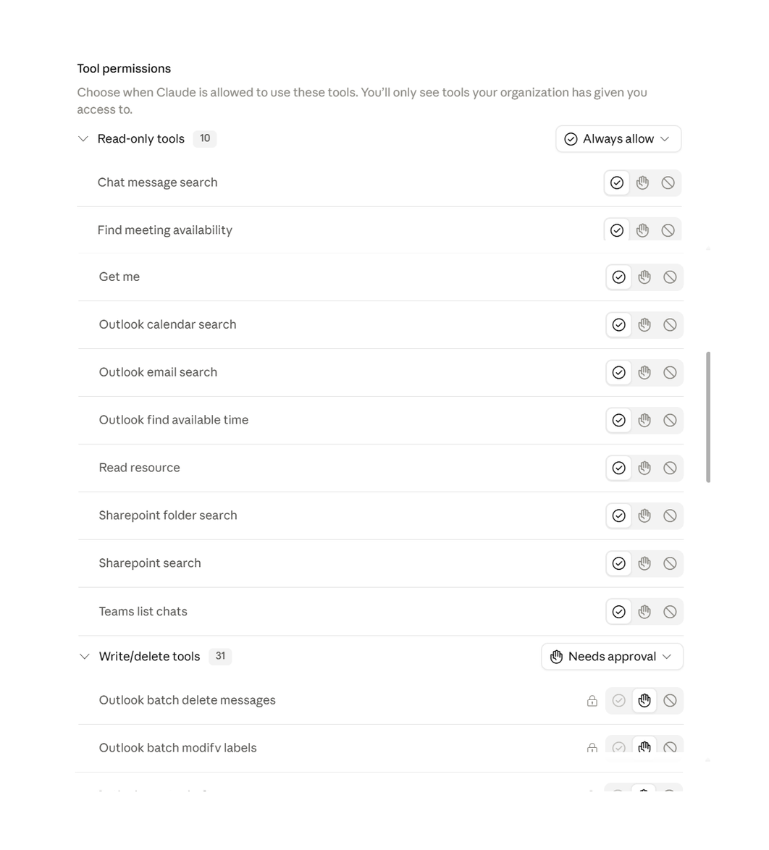Set Outlook batch modify labels to needs approval

[644, 747]
